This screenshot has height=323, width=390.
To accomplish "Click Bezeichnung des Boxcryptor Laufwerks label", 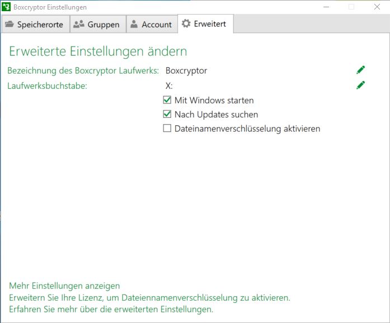I will (x=83, y=70).
